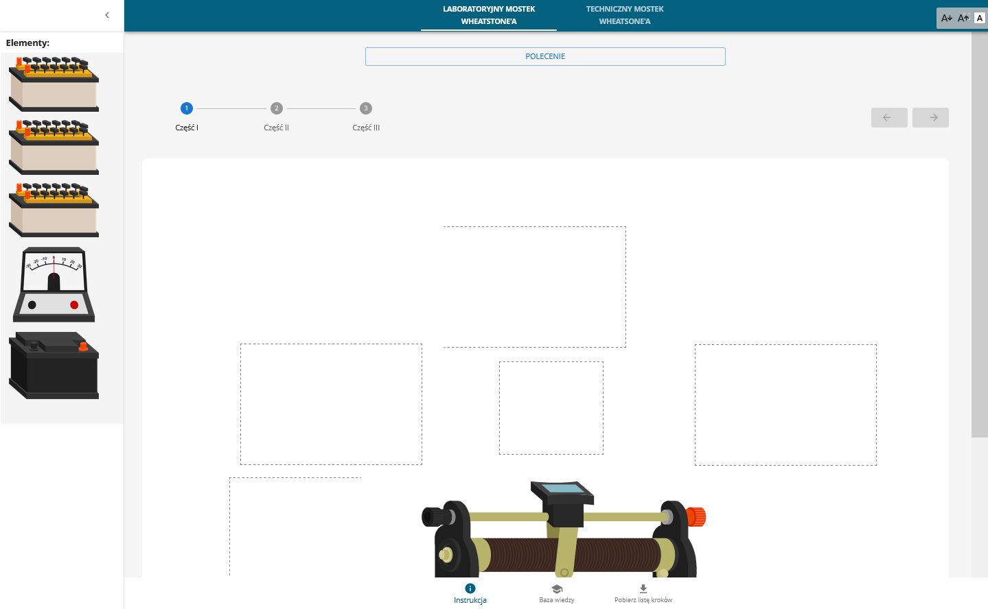
Task: Select Laboratoryjny mostek Wheatstone'a tab
Action: point(489,15)
